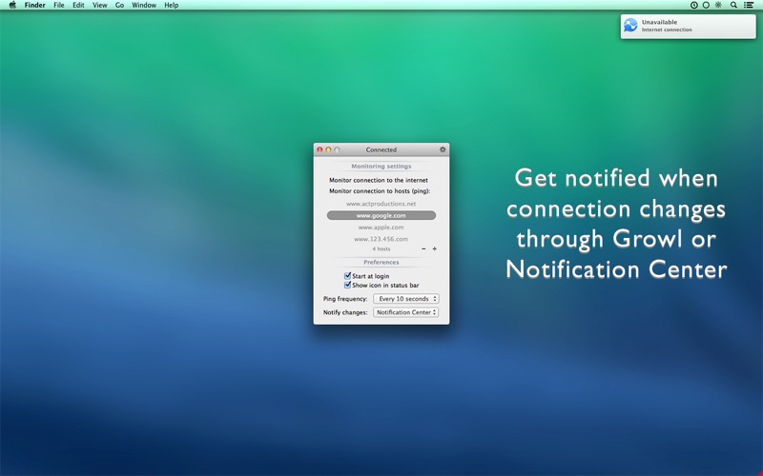Image resolution: width=763 pixels, height=476 pixels.
Task: Toggle Start at login checkbox
Action: click(x=347, y=276)
